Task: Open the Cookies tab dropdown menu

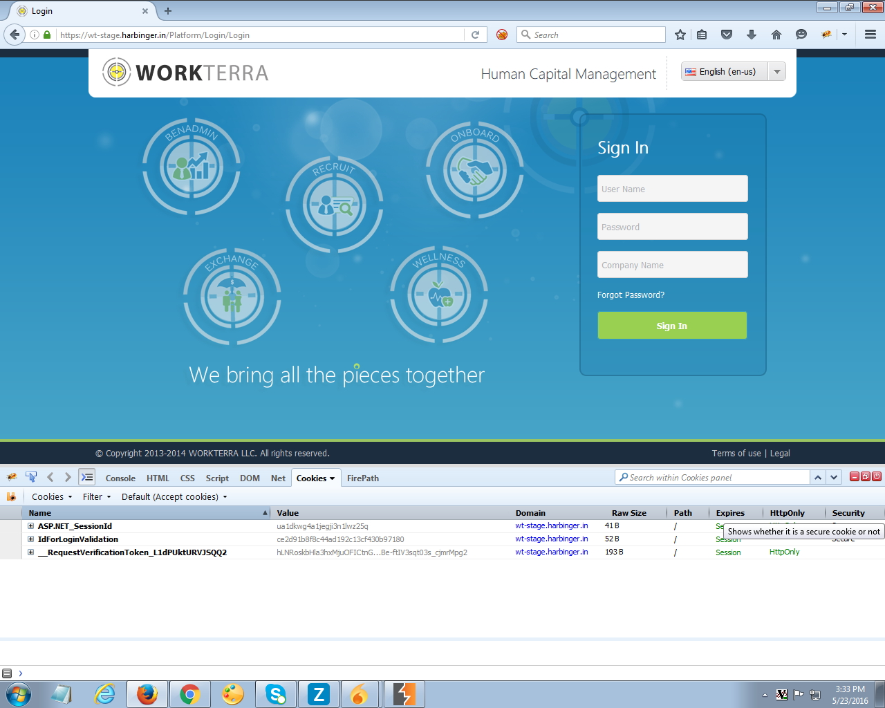Action: pyautogui.click(x=332, y=478)
